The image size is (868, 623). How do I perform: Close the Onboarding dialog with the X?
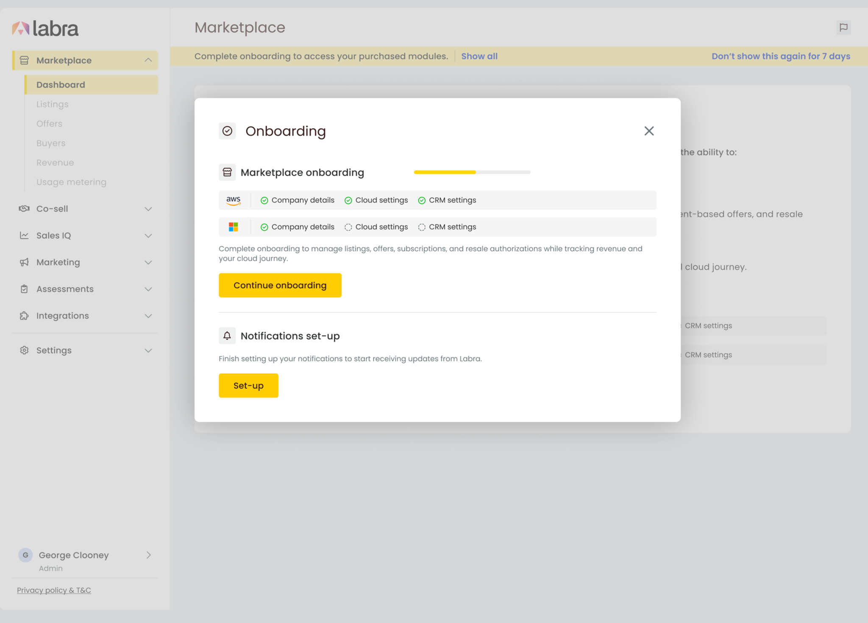tap(649, 131)
